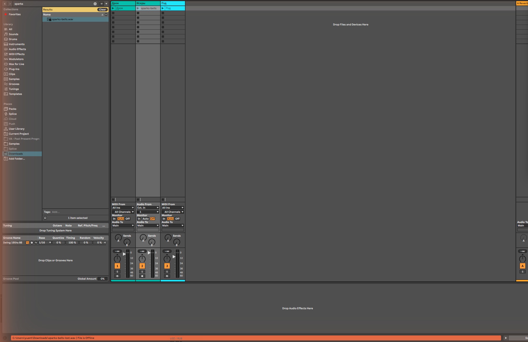Toggle preview button in browser footer

(x=45, y=218)
